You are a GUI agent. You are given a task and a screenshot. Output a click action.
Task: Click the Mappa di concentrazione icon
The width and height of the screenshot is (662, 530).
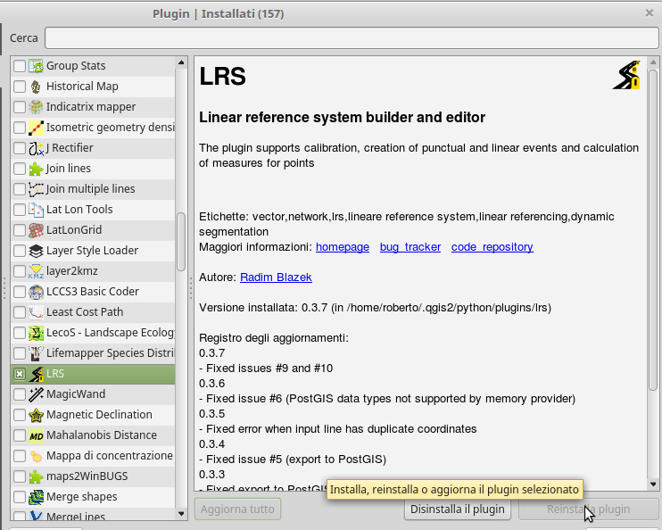coord(36,456)
